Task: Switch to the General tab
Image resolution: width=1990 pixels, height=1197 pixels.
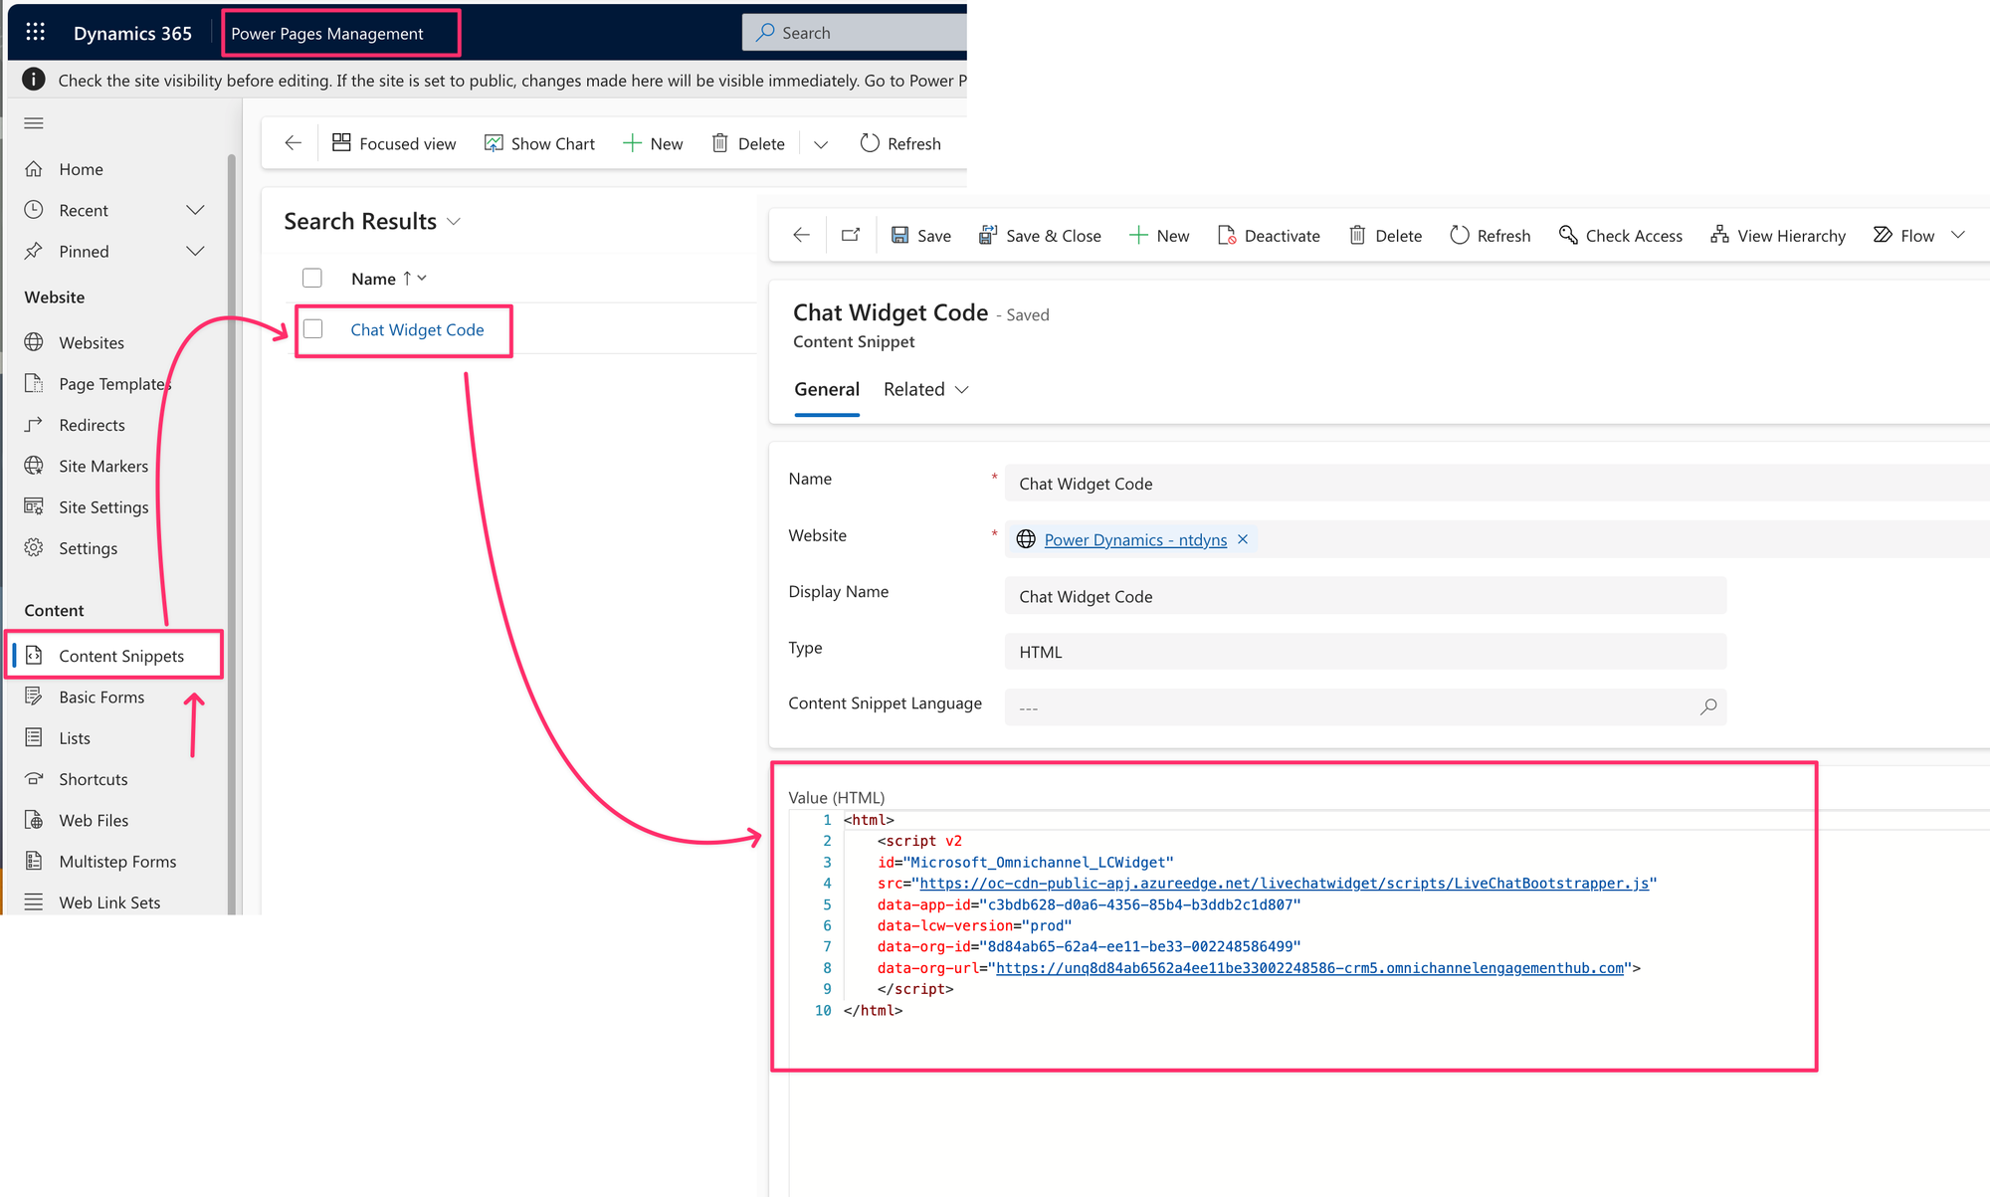Action: [826, 390]
